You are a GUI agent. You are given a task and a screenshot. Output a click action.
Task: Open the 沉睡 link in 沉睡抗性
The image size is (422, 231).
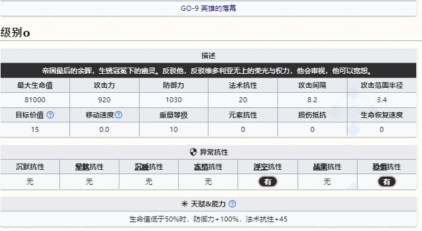pos(142,167)
